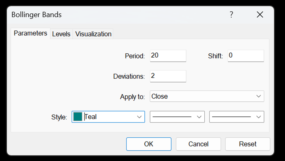Click the Teal color swatch square
Viewport: 285px width, 161px height.
(78, 117)
